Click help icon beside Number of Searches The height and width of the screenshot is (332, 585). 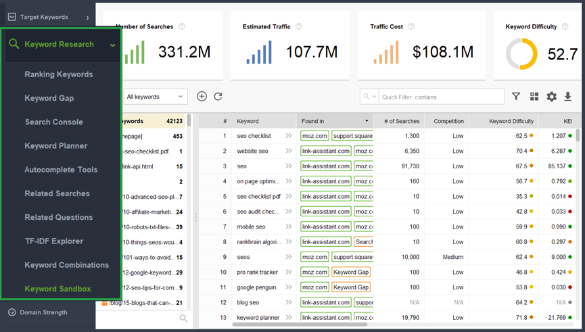point(181,27)
